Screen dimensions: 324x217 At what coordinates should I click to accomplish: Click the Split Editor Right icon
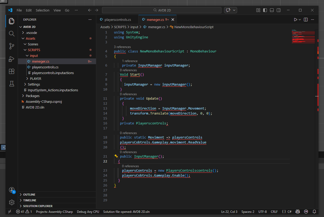[x=306, y=20]
